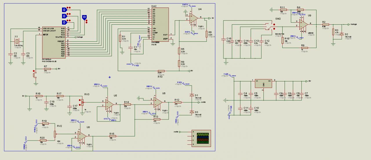This screenshot has height=160, width=371.
Task: Toggle the SW2 rotary switch
Action: coord(270,26)
